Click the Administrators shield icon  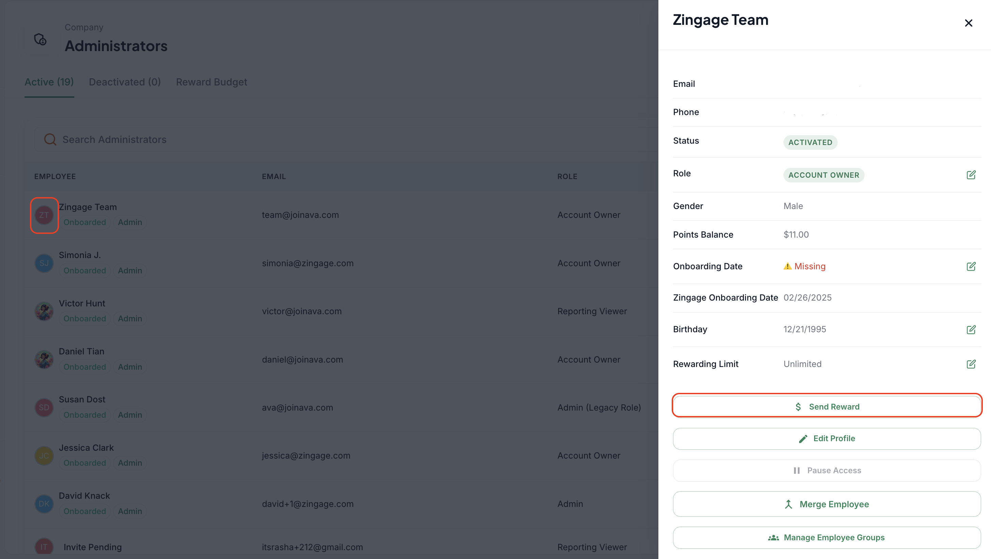(41, 39)
